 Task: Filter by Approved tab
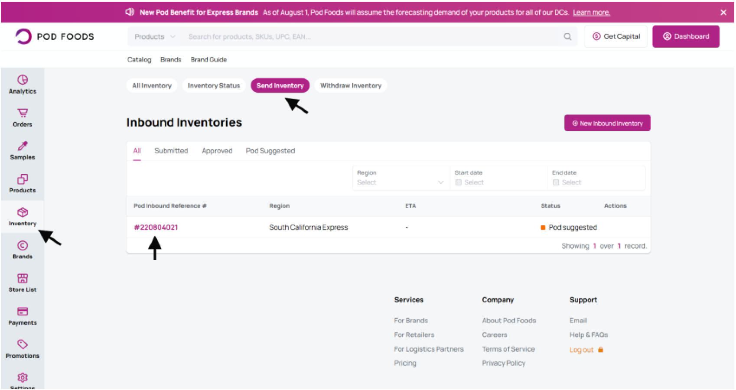(217, 151)
